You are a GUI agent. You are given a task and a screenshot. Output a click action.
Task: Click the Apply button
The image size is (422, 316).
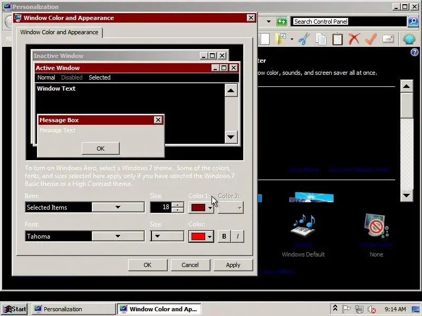coord(233,265)
